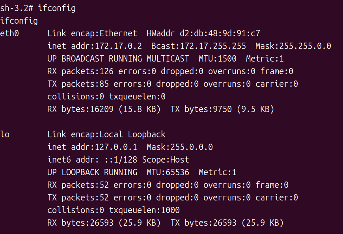Click the Local Loopback text
The width and height of the screenshot is (343, 234).
[132, 135]
